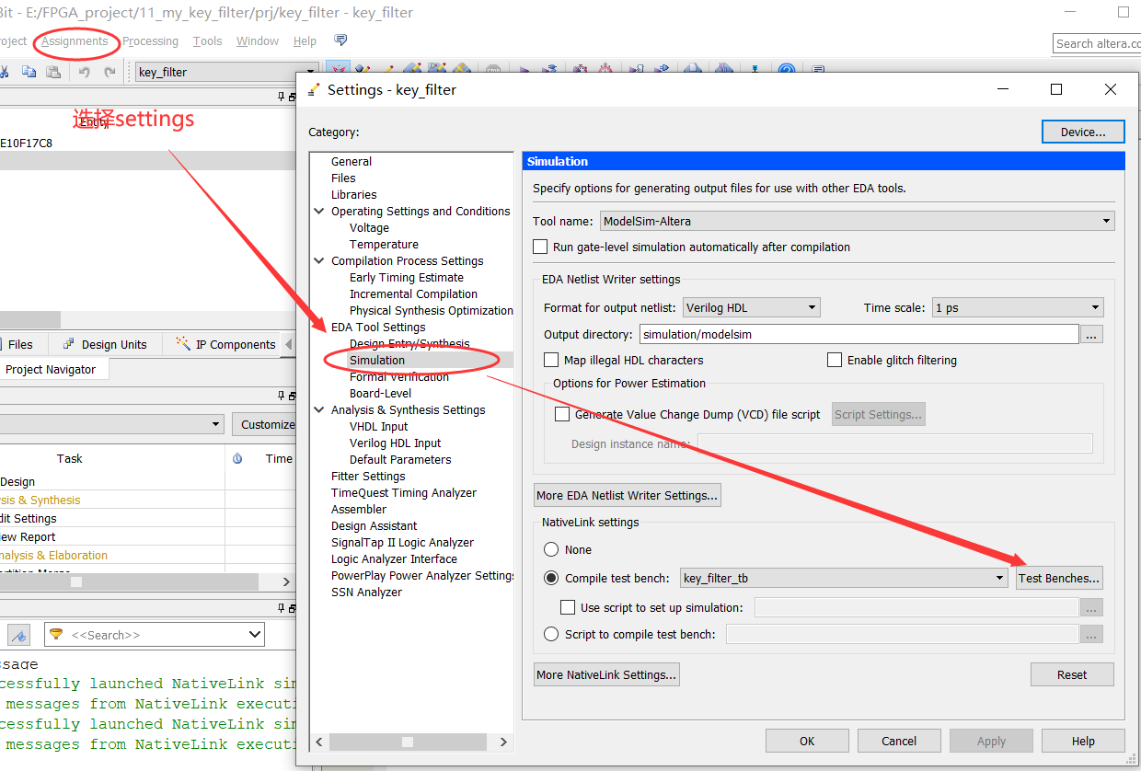Click pushpin icon of the Messages panel
The height and width of the screenshot is (771, 1141).
282,607
